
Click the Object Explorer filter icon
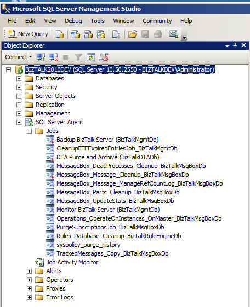coord(78,57)
